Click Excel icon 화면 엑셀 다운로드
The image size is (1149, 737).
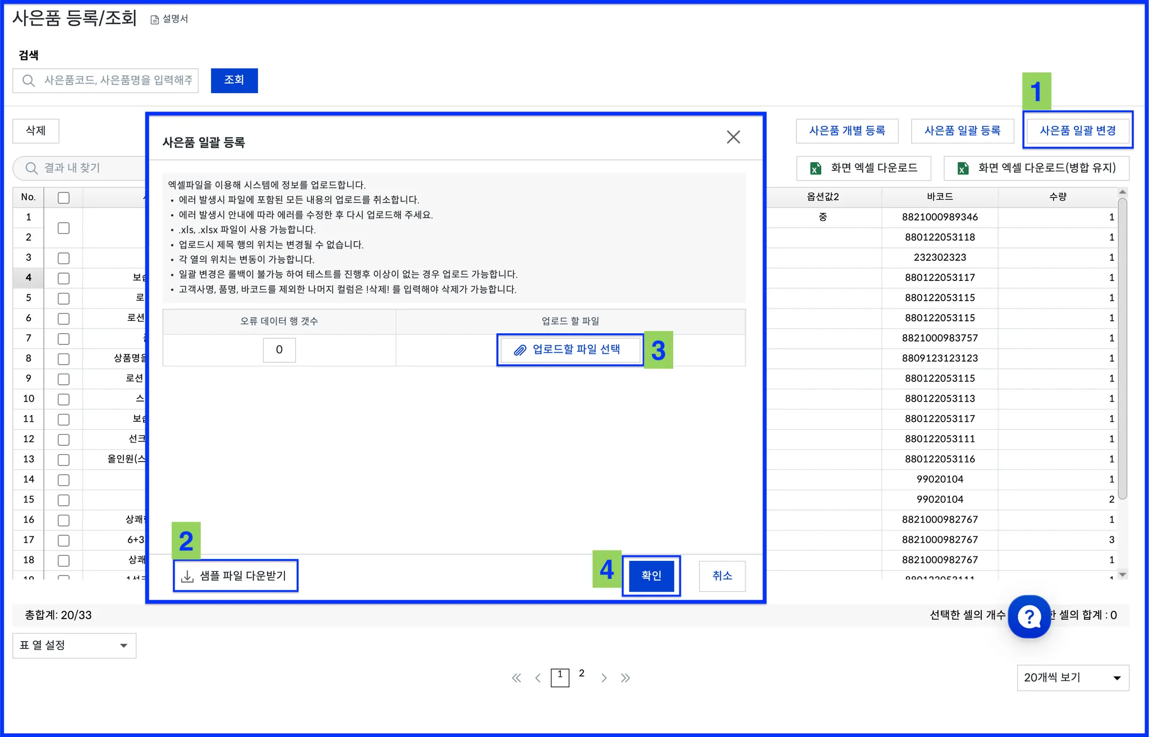click(863, 168)
